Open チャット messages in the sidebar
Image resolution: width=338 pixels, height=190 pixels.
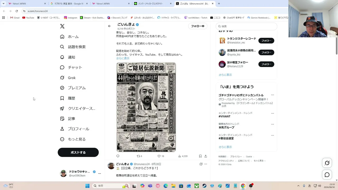(71, 67)
